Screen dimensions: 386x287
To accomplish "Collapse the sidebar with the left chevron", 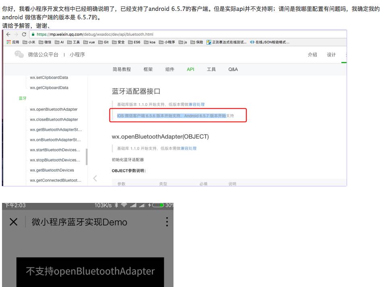I will point(95,178).
